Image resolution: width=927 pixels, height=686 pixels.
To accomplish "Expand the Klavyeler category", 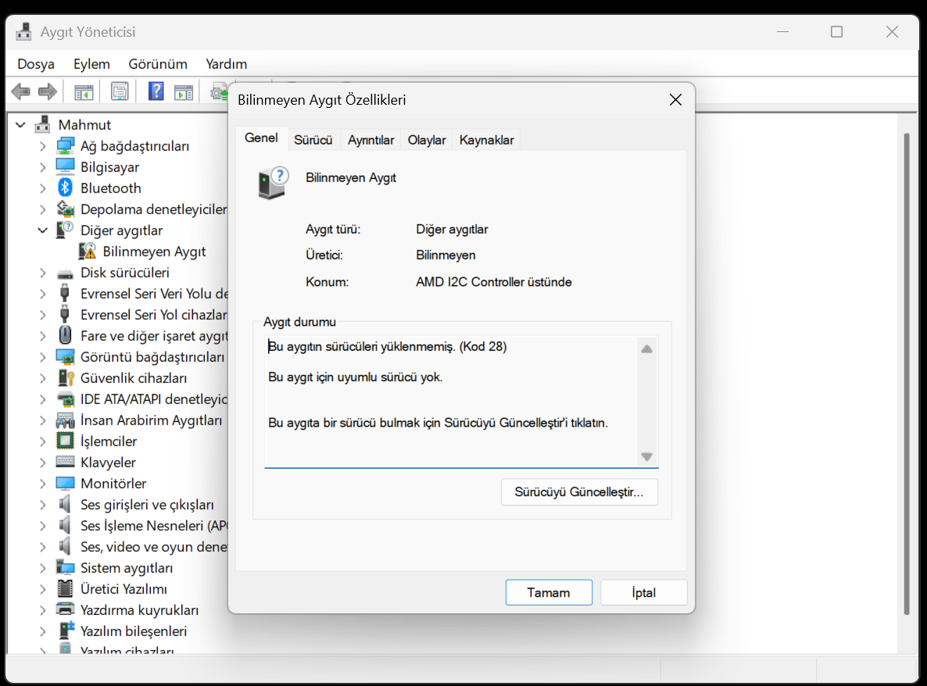I will [x=42, y=462].
